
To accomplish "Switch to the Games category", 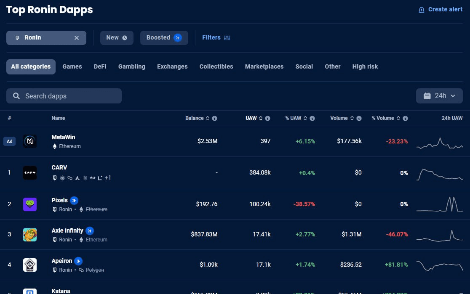I will (72, 66).
